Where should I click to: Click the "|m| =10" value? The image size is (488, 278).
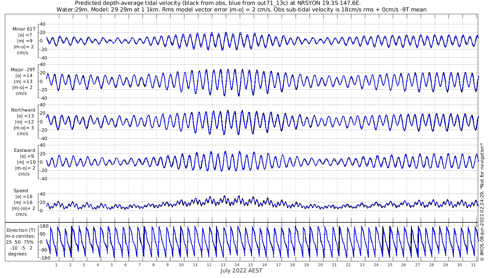coord(26,162)
